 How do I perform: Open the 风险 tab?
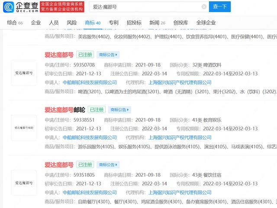pyautogui.click(x=72, y=23)
